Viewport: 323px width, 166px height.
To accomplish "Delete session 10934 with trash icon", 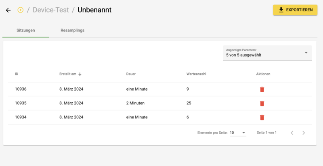I will tap(262, 117).
